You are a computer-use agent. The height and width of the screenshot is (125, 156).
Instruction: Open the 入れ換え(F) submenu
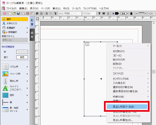128,83
